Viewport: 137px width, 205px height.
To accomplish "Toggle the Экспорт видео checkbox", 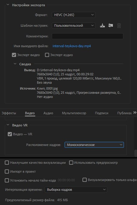I will tap(14, 55).
